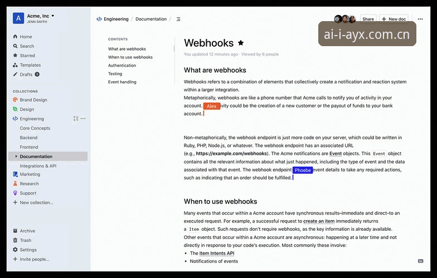The height and width of the screenshot is (278, 437).
Task: Click the green Design leaf icon
Action: coord(15,109)
